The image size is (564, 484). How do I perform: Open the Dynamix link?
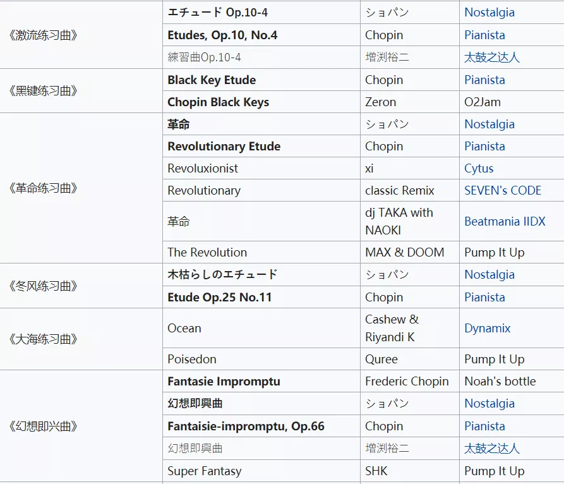click(488, 328)
